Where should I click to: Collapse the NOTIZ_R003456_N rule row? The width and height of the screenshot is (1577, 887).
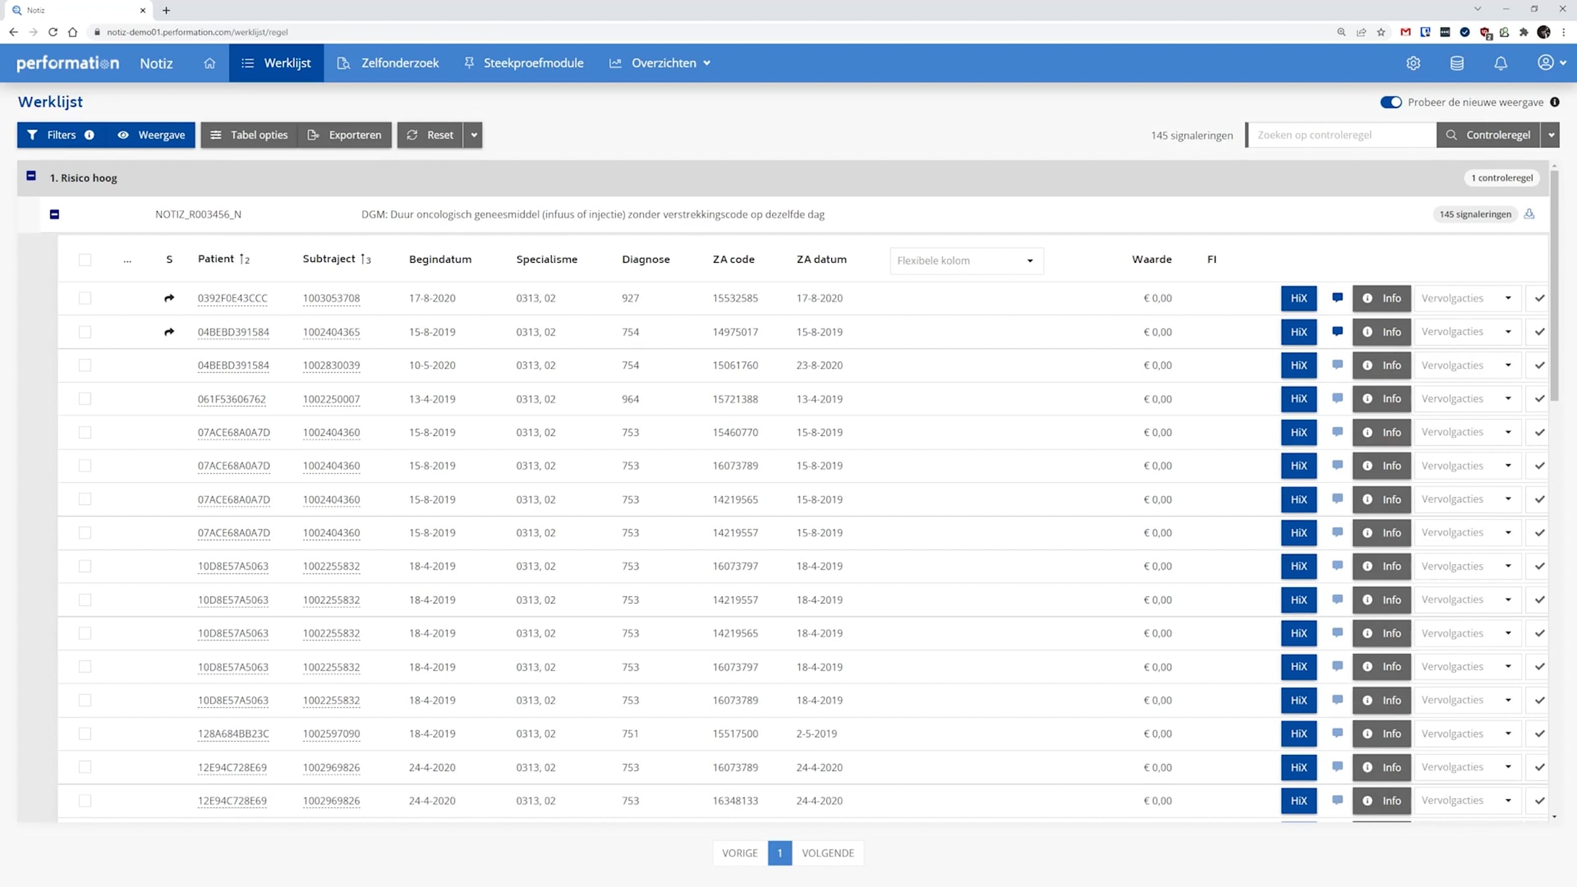pos(55,214)
